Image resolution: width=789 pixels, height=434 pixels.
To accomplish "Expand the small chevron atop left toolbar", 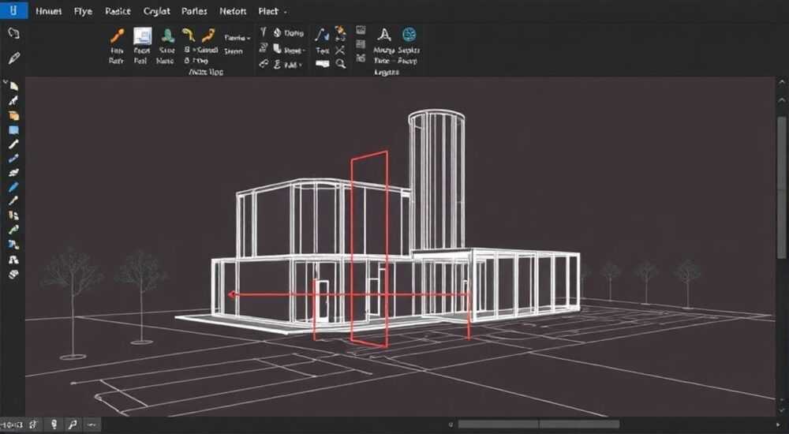I will click(x=6, y=82).
